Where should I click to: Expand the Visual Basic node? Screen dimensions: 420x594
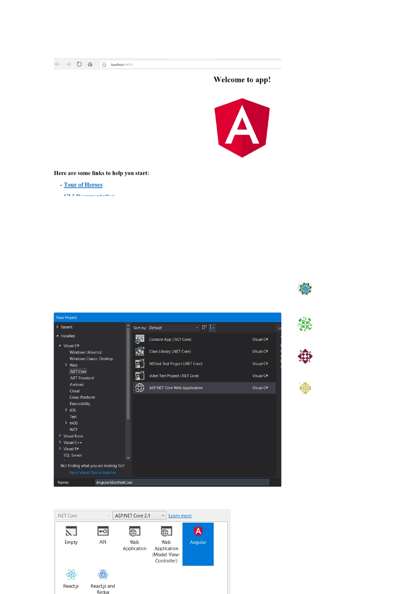(x=60, y=436)
